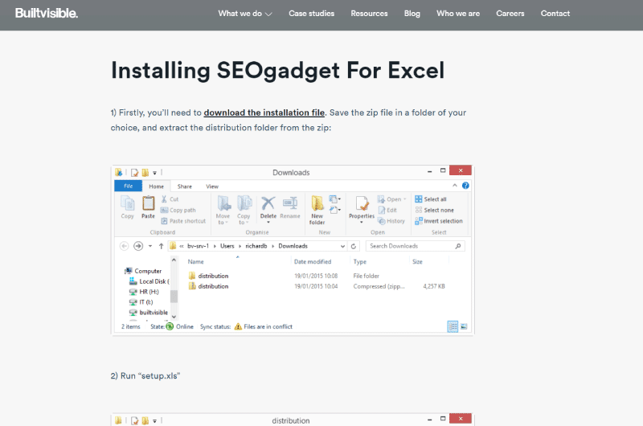Click Edit in the Open group

pyautogui.click(x=387, y=210)
